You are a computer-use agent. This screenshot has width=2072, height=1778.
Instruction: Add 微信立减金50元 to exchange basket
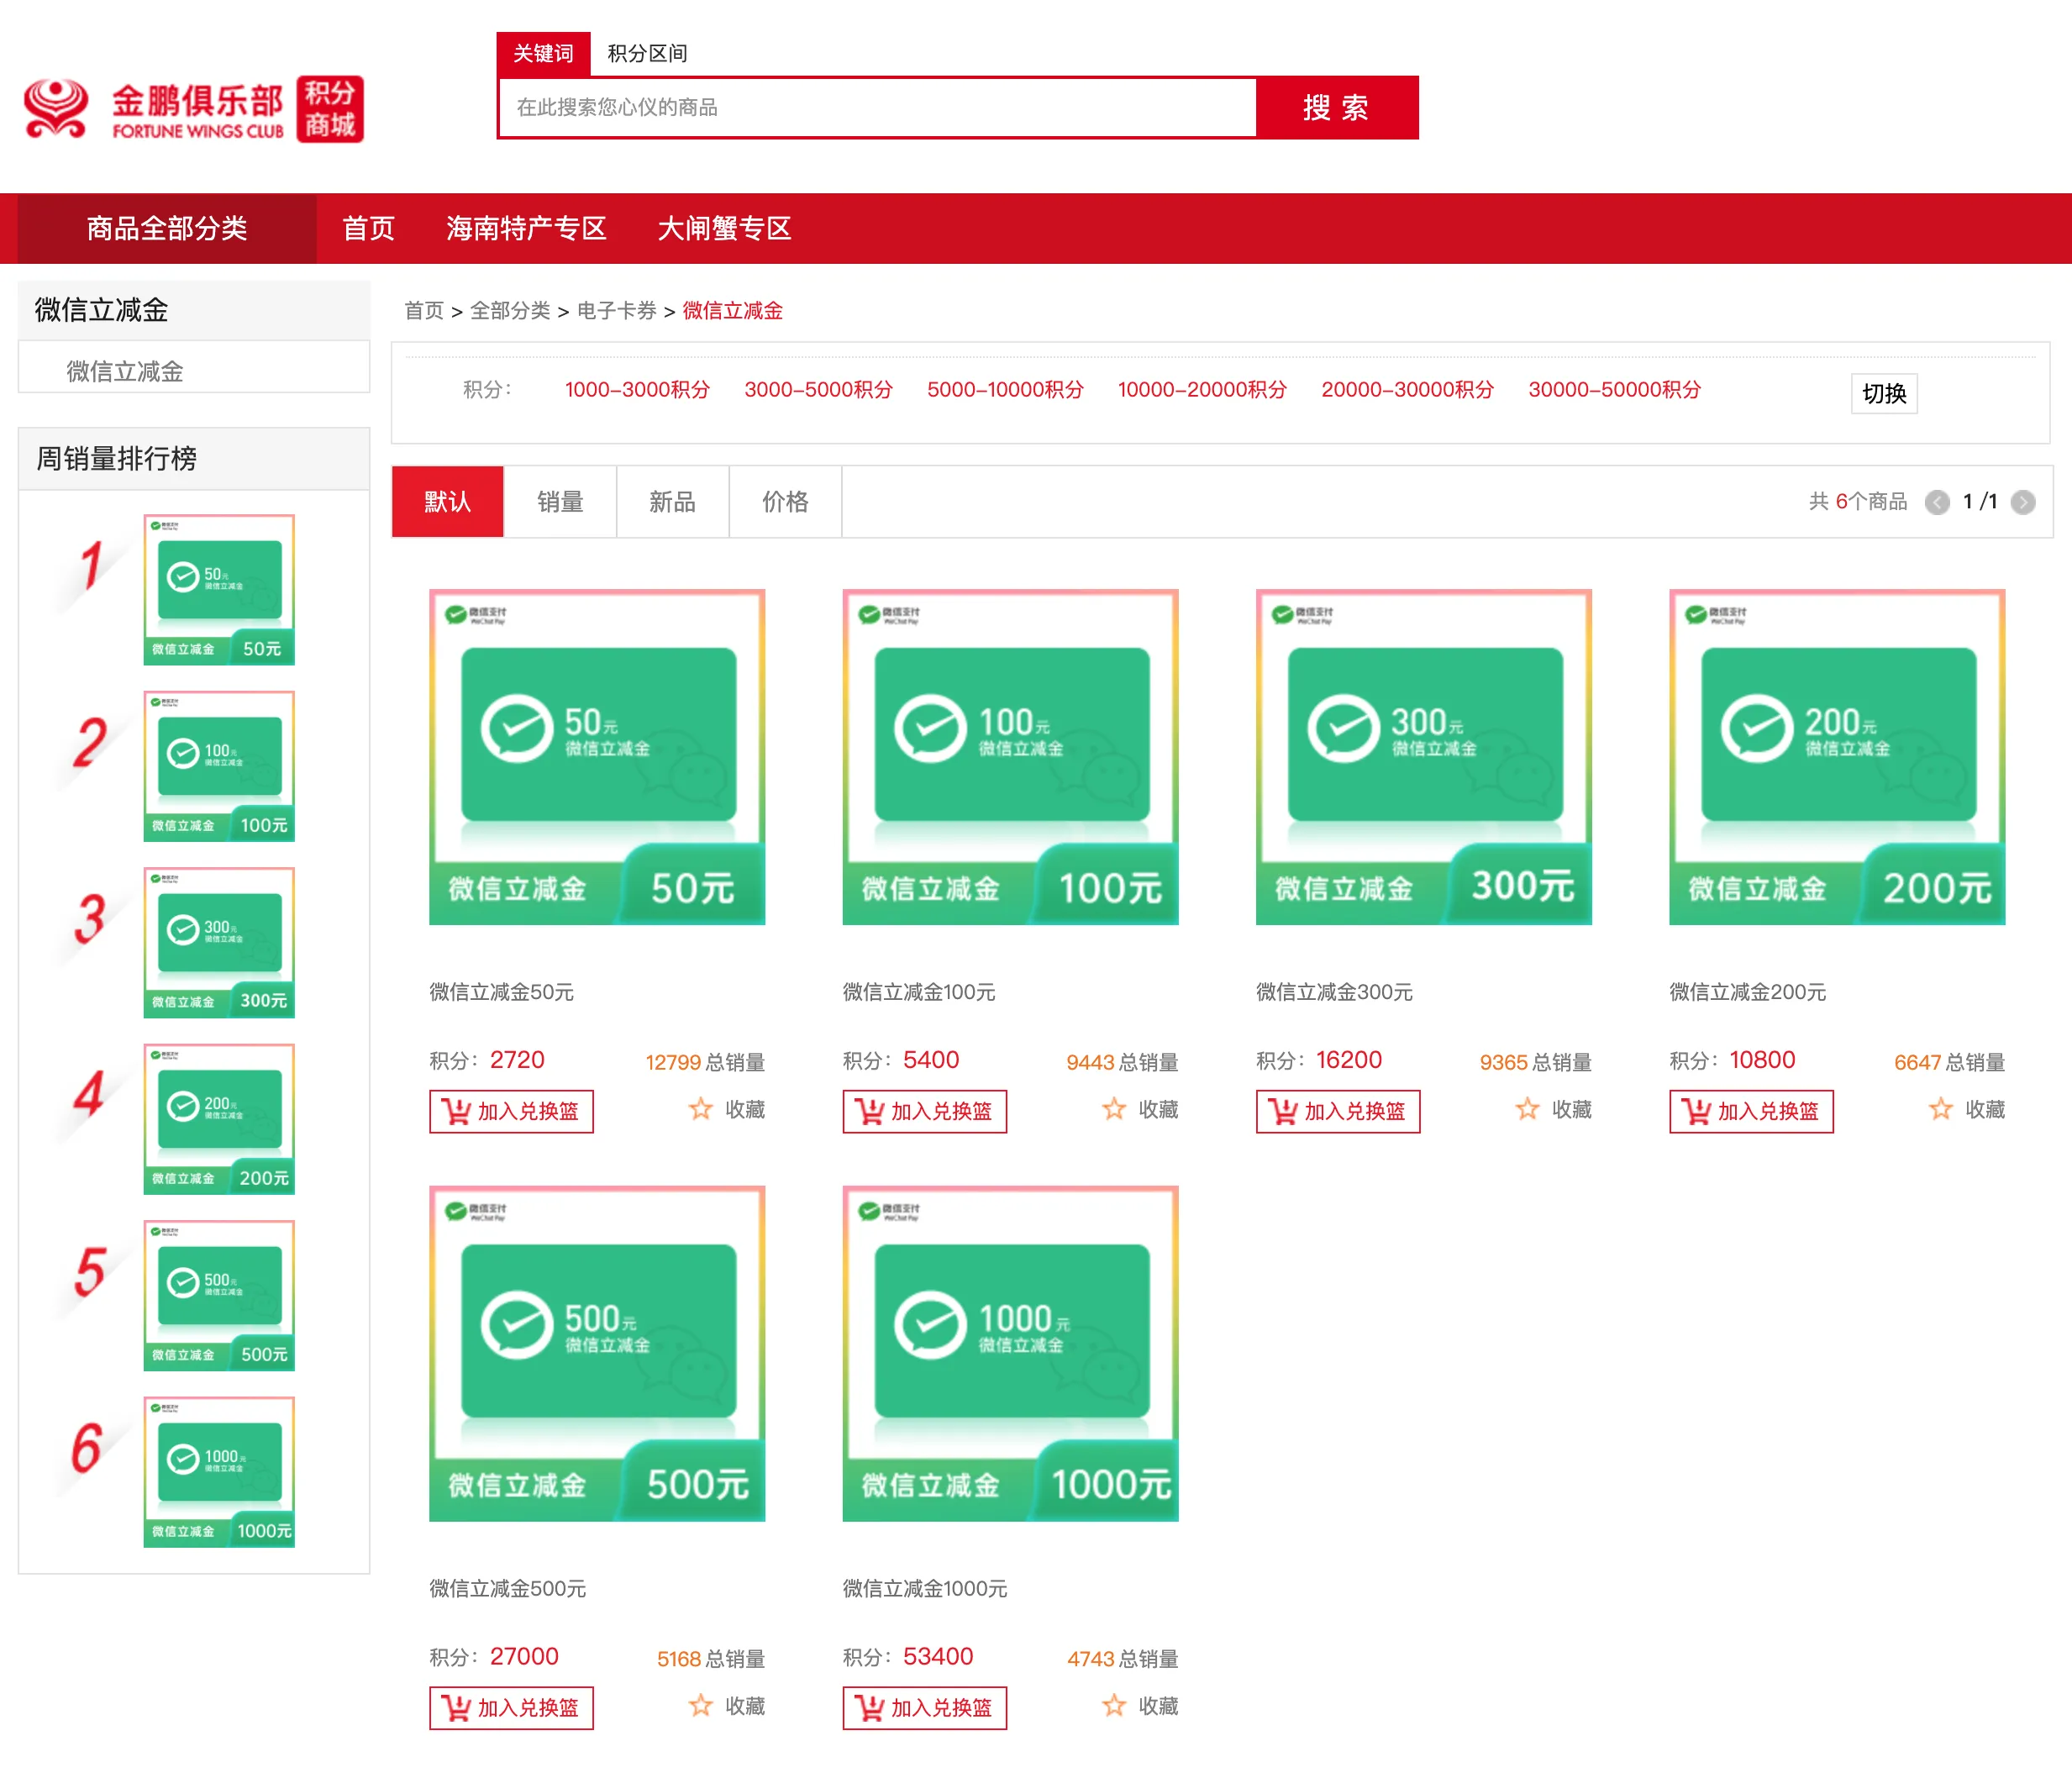tap(511, 1111)
